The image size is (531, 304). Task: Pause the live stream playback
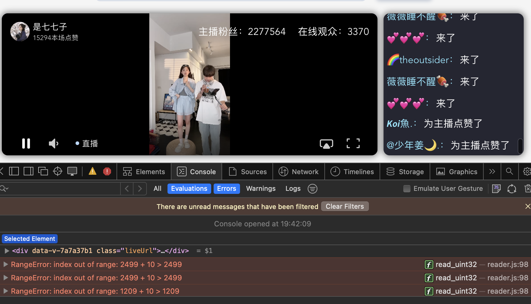click(x=26, y=144)
